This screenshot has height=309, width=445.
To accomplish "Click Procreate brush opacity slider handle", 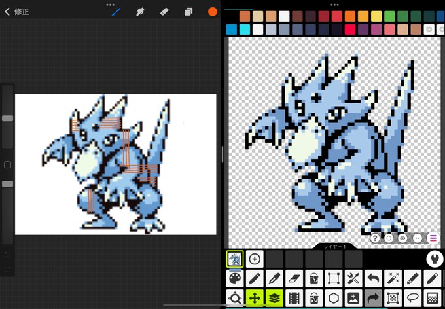I will pyautogui.click(x=8, y=184).
